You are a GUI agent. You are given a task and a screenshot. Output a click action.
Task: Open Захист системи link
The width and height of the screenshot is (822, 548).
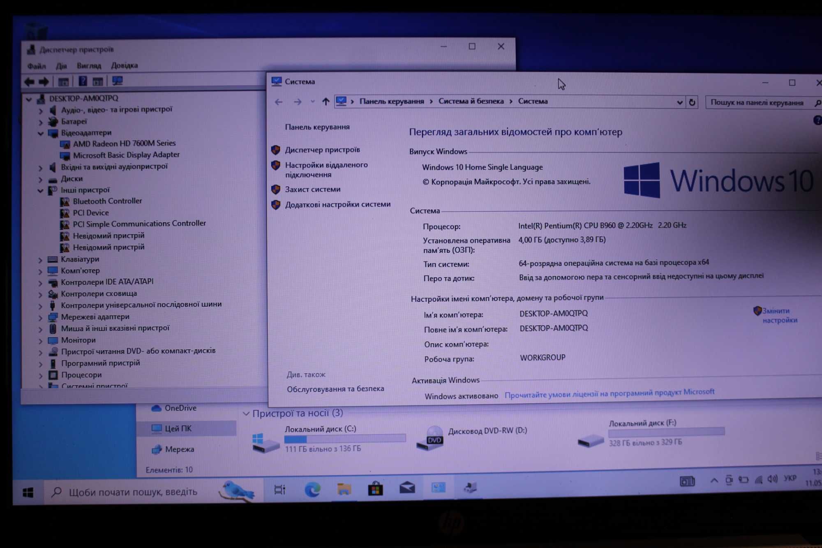click(x=313, y=189)
